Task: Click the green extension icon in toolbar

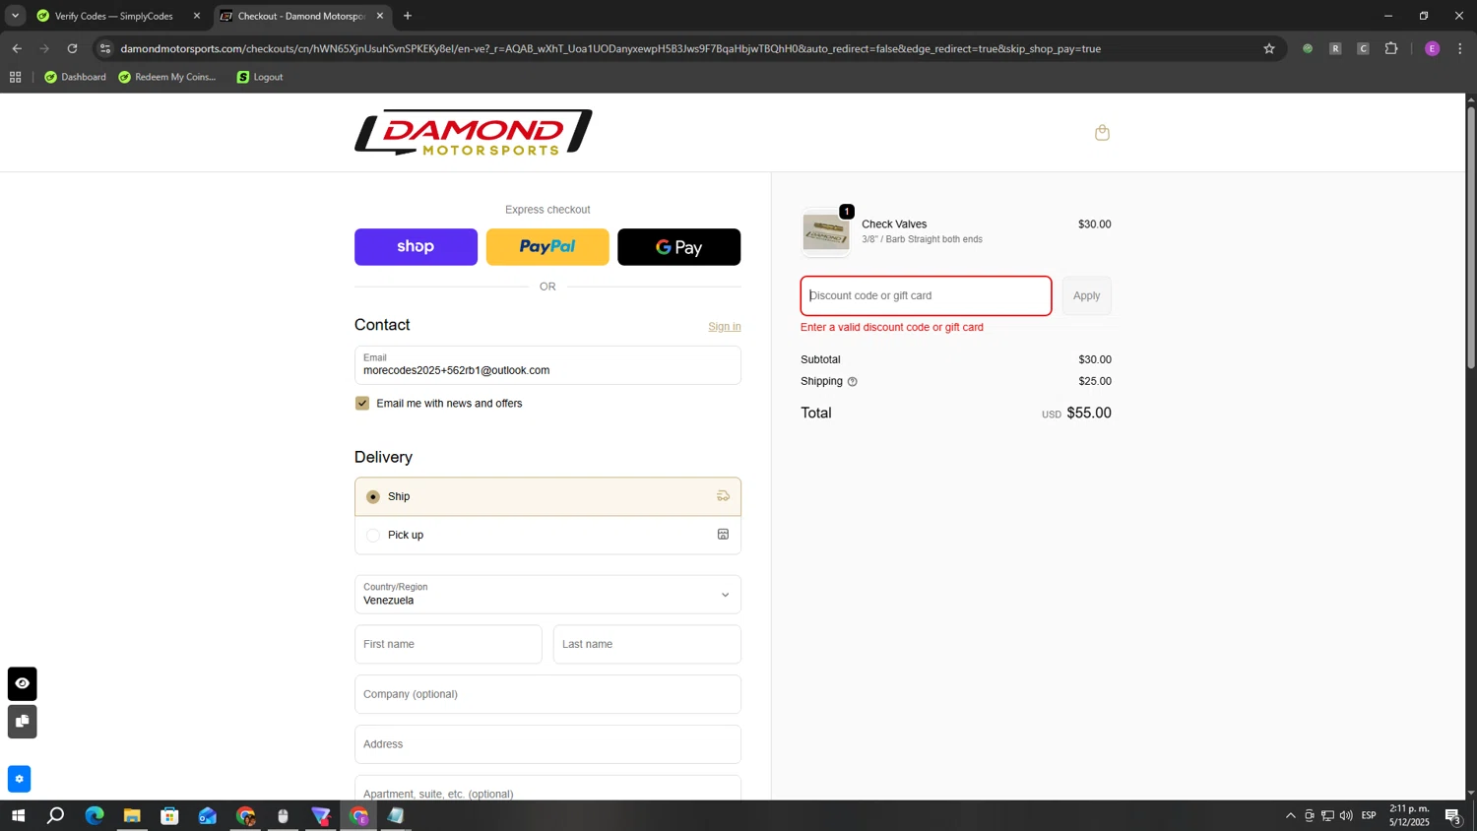Action: click(1308, 48)
